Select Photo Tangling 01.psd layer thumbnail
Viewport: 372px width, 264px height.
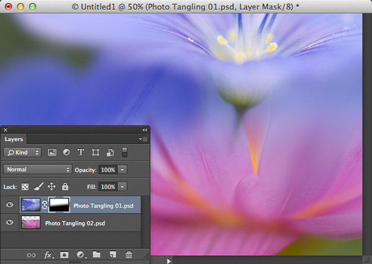(x=30, y=205)
